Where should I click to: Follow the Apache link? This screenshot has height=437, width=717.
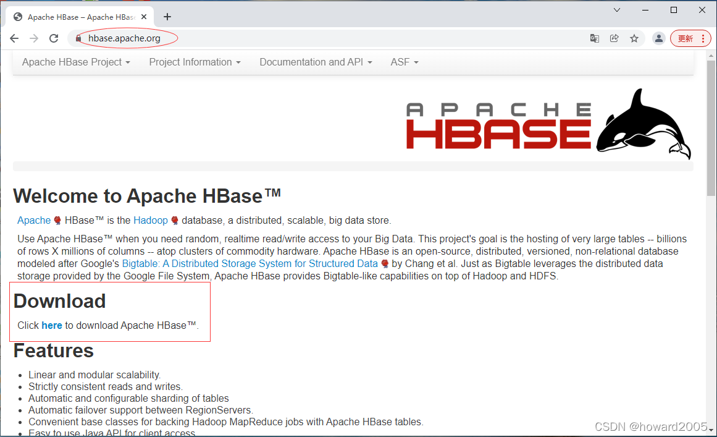click(x=34, y=221)
